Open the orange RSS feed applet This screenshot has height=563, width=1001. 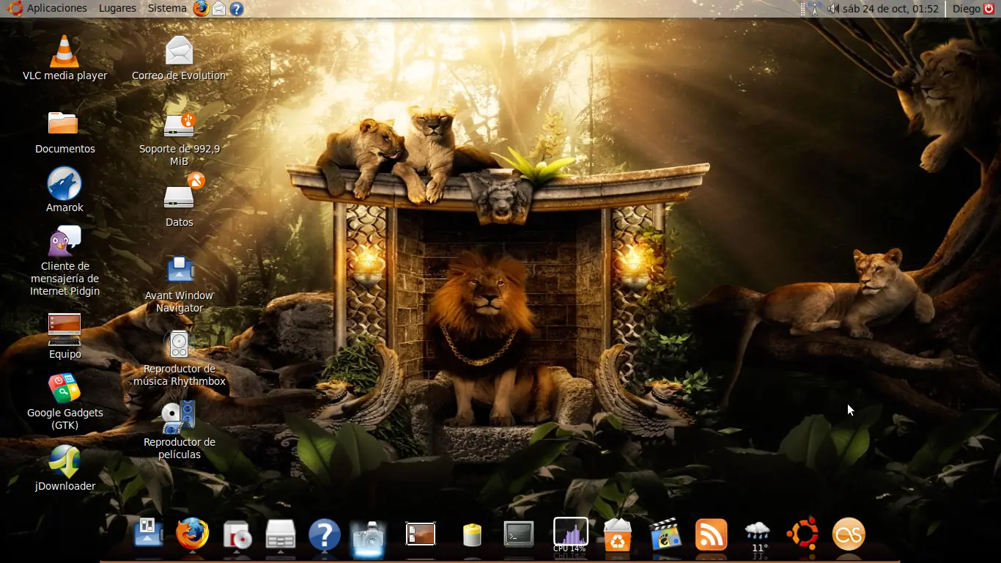[x=711, y=534]
